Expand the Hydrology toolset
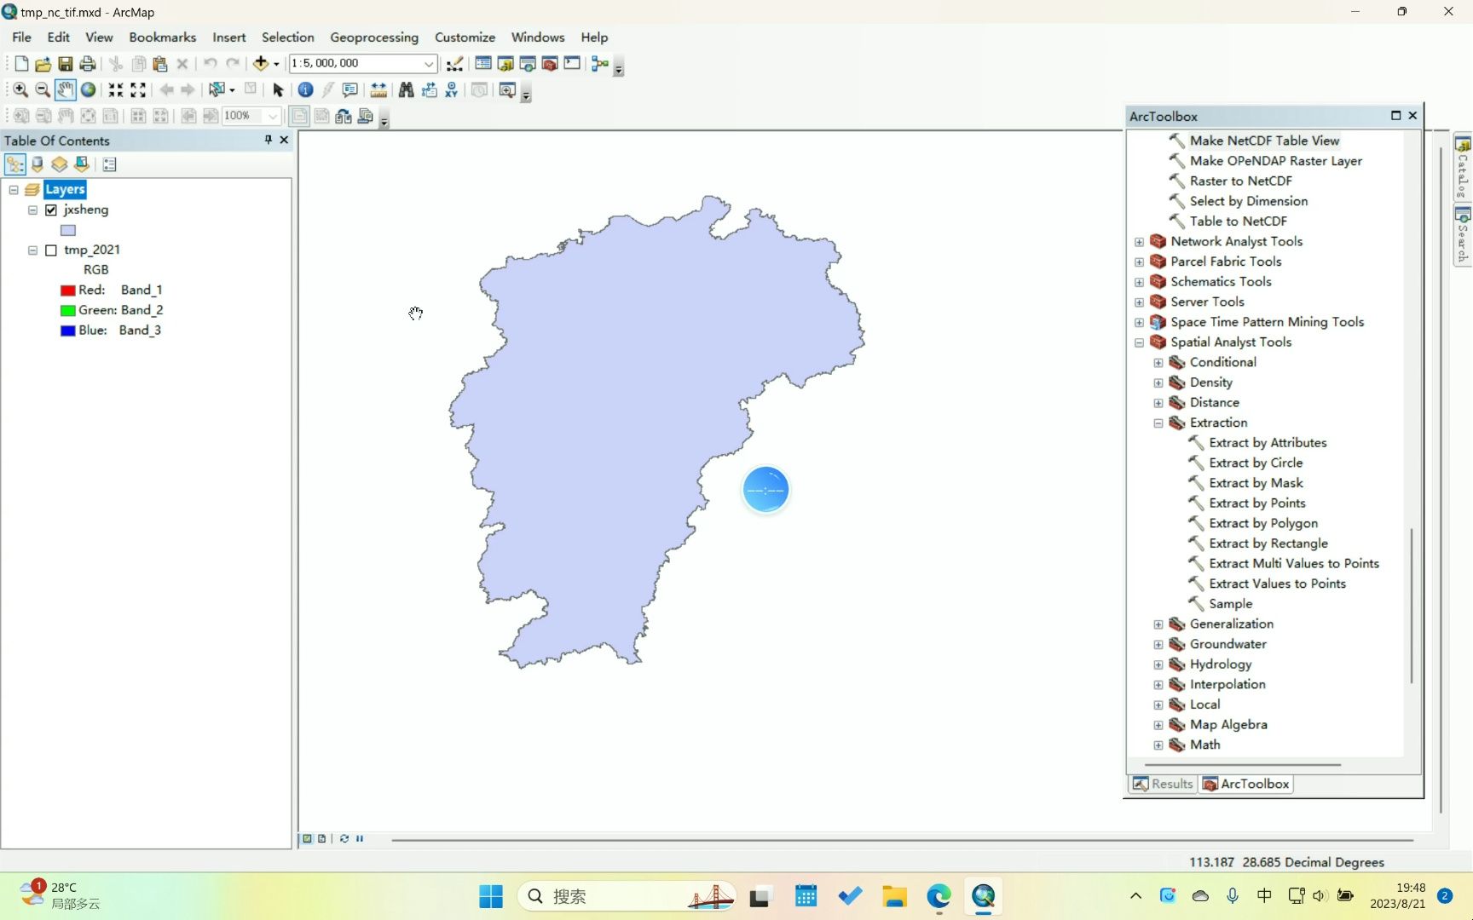 click(1158, 664)
